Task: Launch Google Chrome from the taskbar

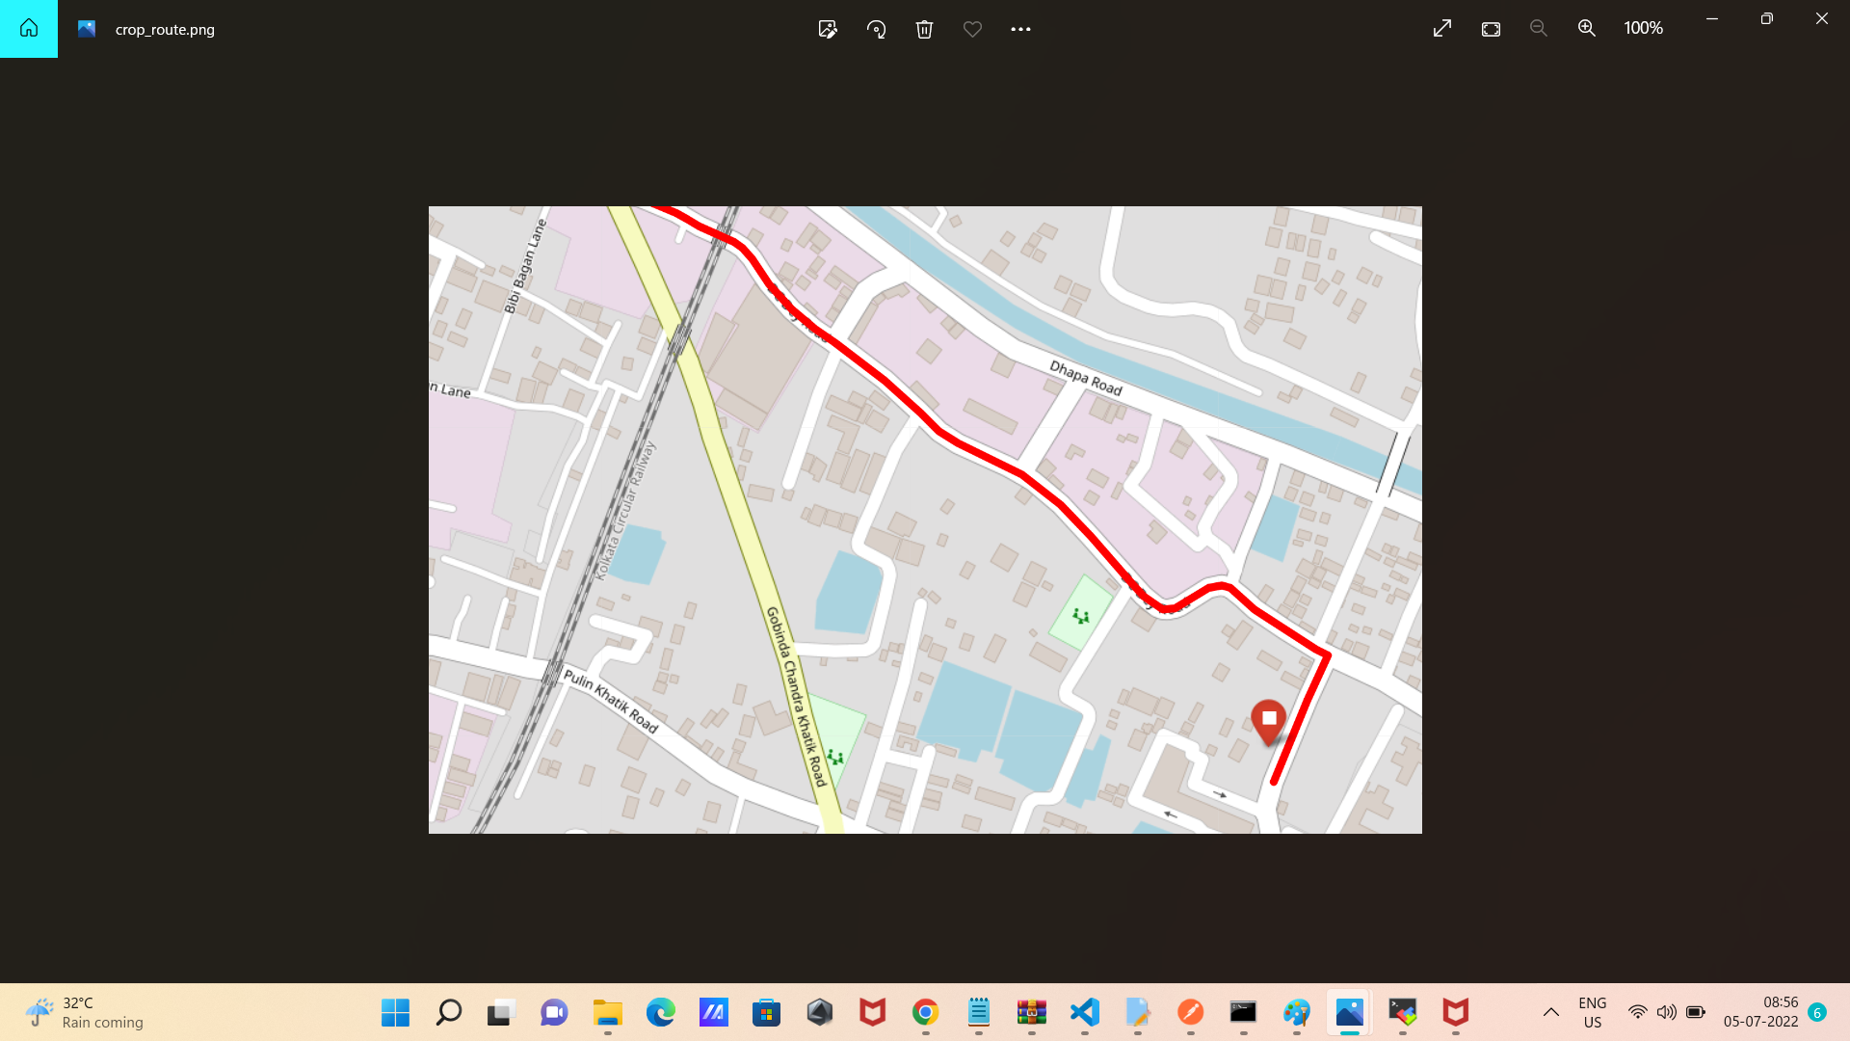Action: (x=924, y=1013)
